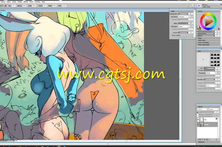The height and width of the screenshot is (147, 222).
Task: Open the Layers menu
Action: (9, 2)
